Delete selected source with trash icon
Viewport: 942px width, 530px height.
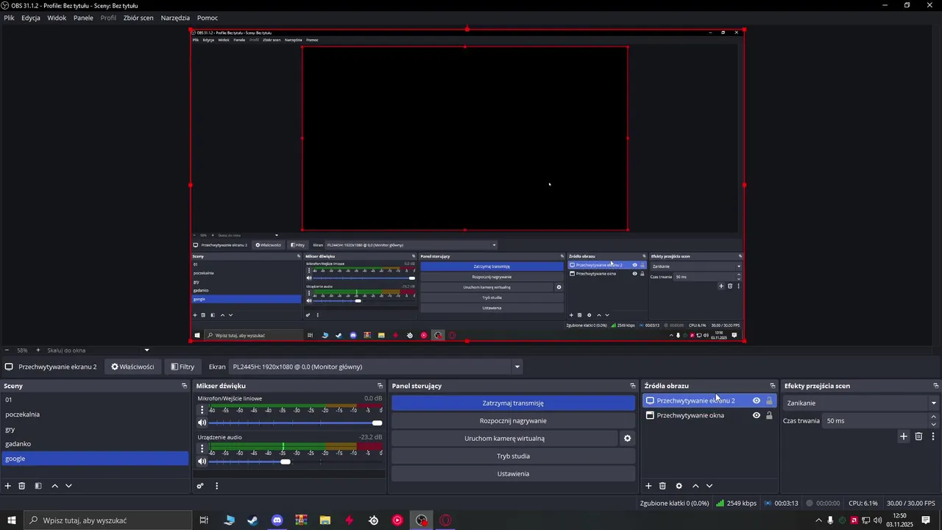[662, 486]
